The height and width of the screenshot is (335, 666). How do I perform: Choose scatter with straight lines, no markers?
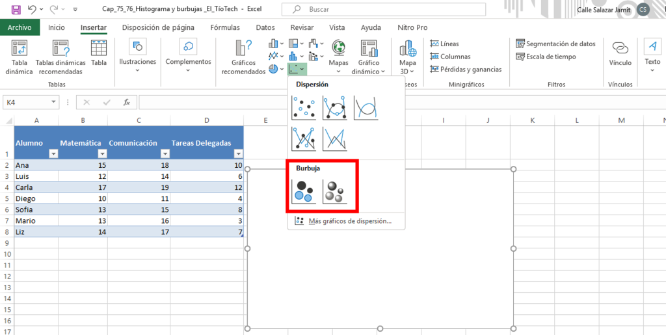pyautogui.click(x=334, y=139)
